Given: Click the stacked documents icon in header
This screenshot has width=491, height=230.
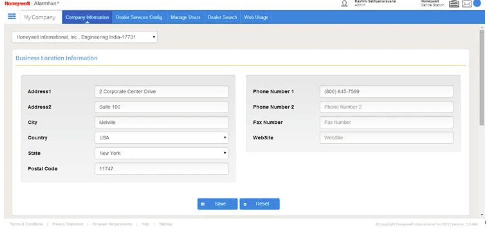Looking at the screenshot, I should pyautogui.click(x=454, y=4).
